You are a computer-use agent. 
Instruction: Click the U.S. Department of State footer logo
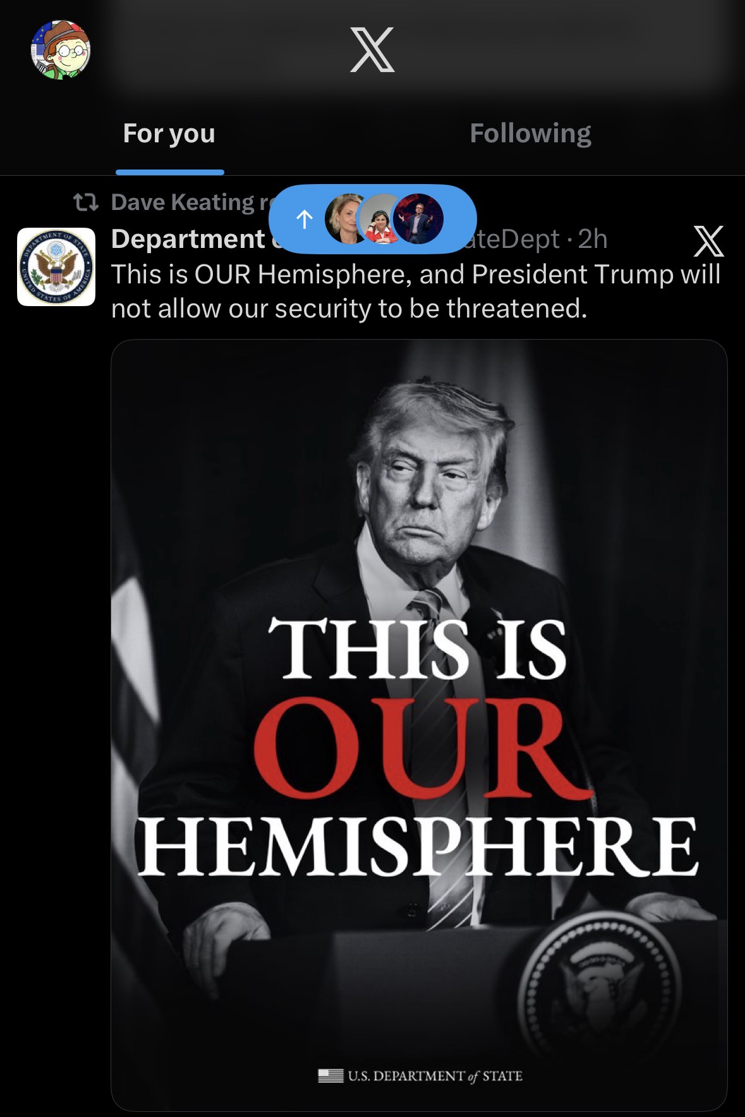tap(420, 1076)
